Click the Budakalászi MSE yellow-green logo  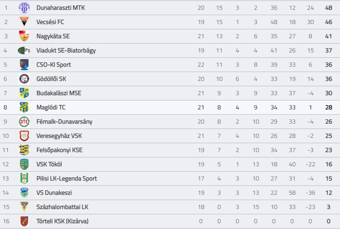24,93
